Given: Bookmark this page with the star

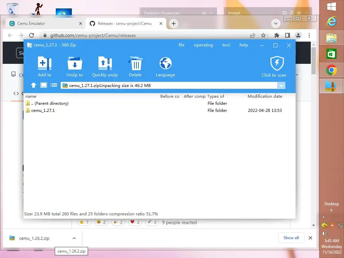Looking at the screenshot, I should click(x=263, y=35).
